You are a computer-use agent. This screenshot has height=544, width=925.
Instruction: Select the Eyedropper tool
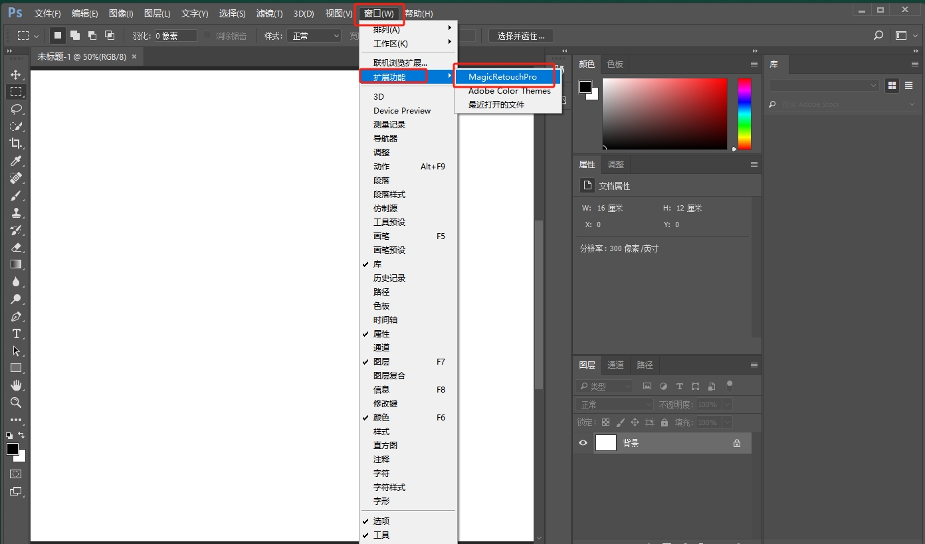pos(16,161)
